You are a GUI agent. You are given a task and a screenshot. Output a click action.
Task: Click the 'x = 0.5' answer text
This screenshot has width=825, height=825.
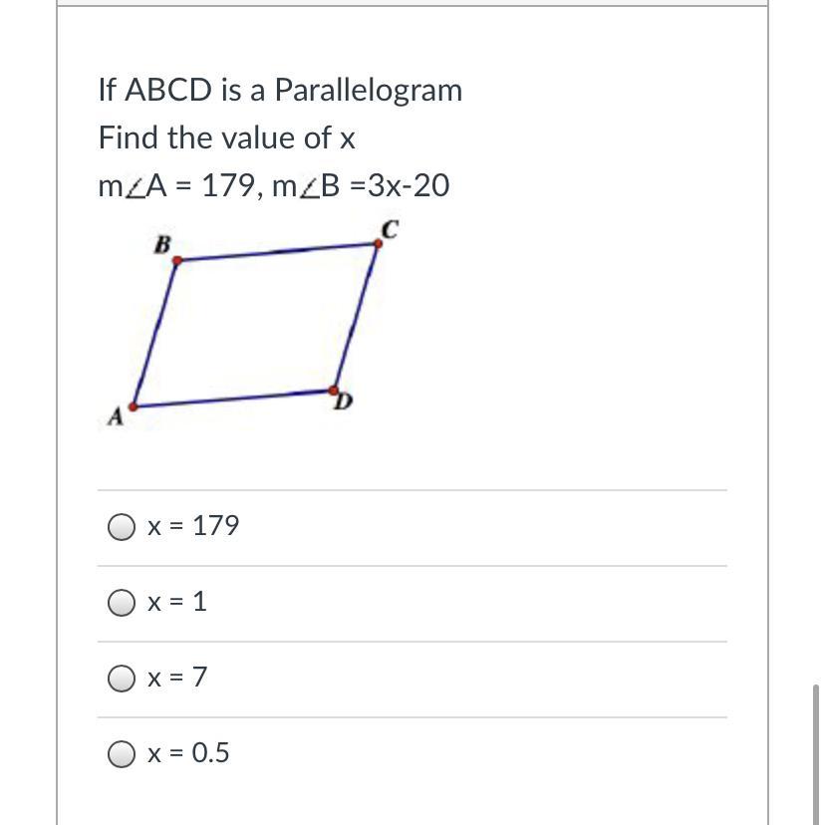[188, 753]
